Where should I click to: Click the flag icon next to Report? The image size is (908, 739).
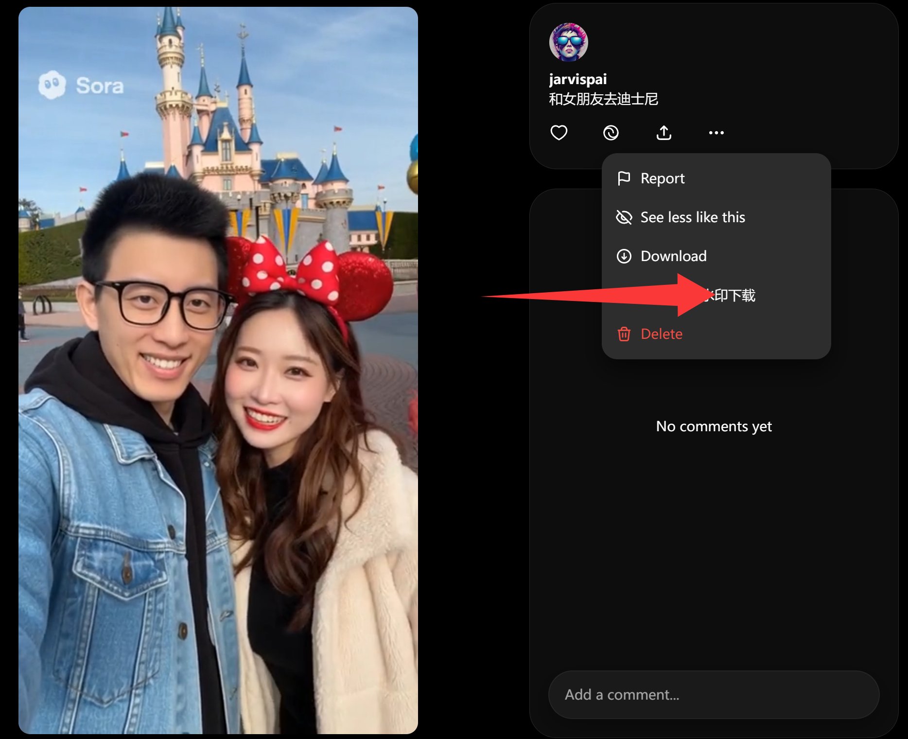(x=624, y=178)
